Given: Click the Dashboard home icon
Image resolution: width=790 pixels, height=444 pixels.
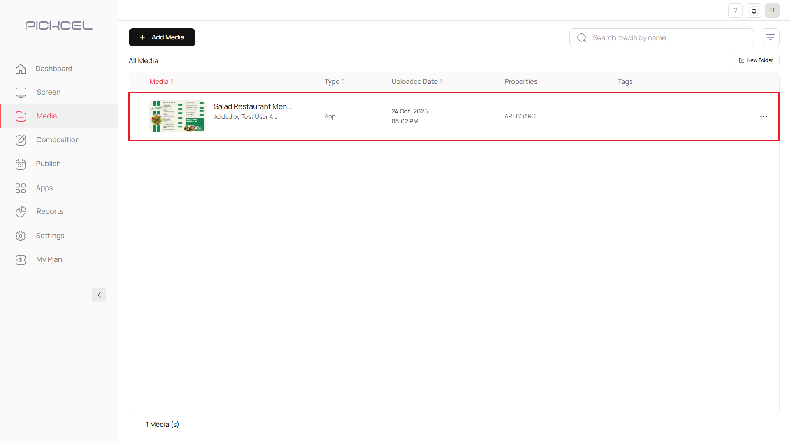Looking at the screenshot, I should click(21, 69).
